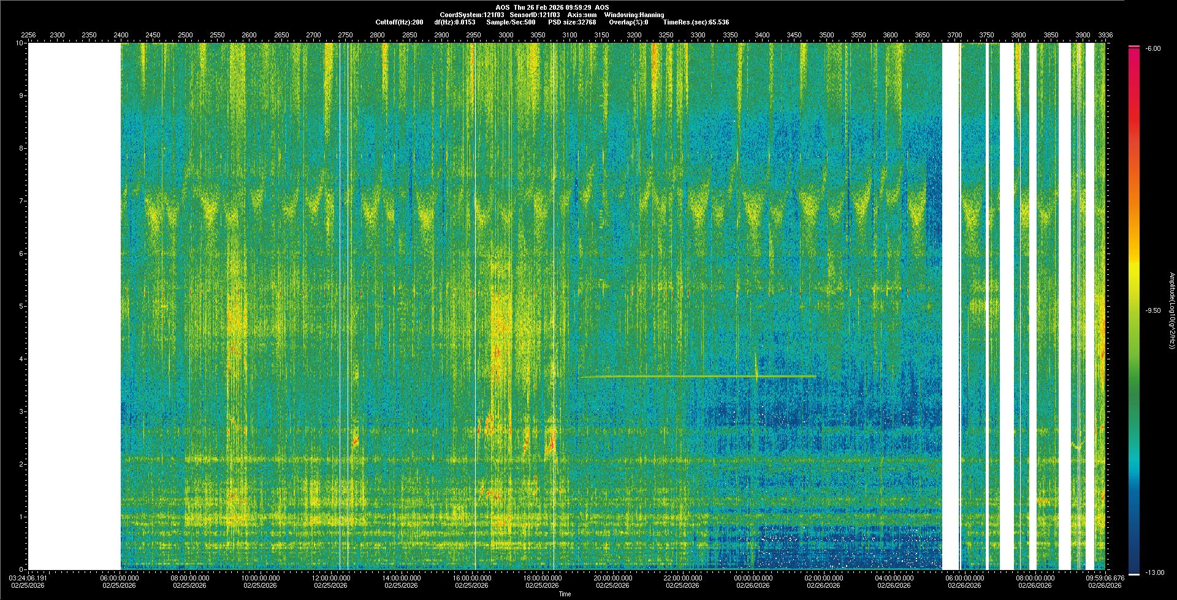
Task: Click the red top of the amplitude colorbar
Action: (1133, 55)
